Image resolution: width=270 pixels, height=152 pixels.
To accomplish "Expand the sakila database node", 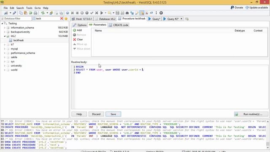I will coord(5,57).
